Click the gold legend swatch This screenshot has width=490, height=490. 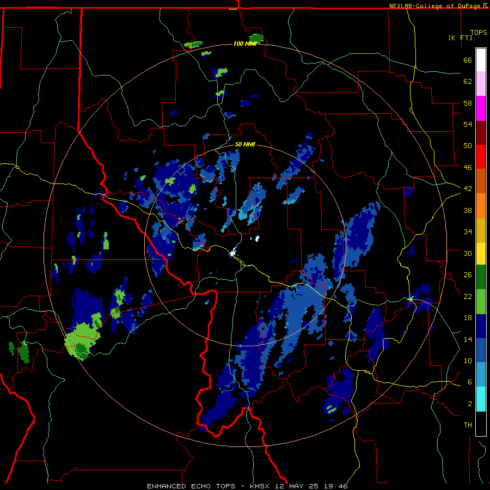pyautogui.click(x=481, y=230)
